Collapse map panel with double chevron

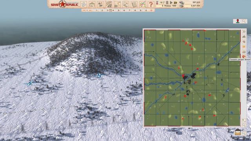244,31
